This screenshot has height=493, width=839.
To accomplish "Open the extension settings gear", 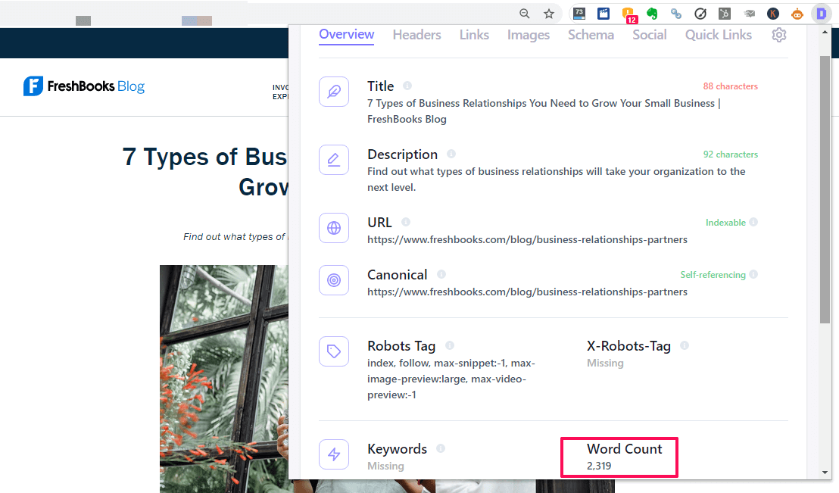I will coord(779,35).
